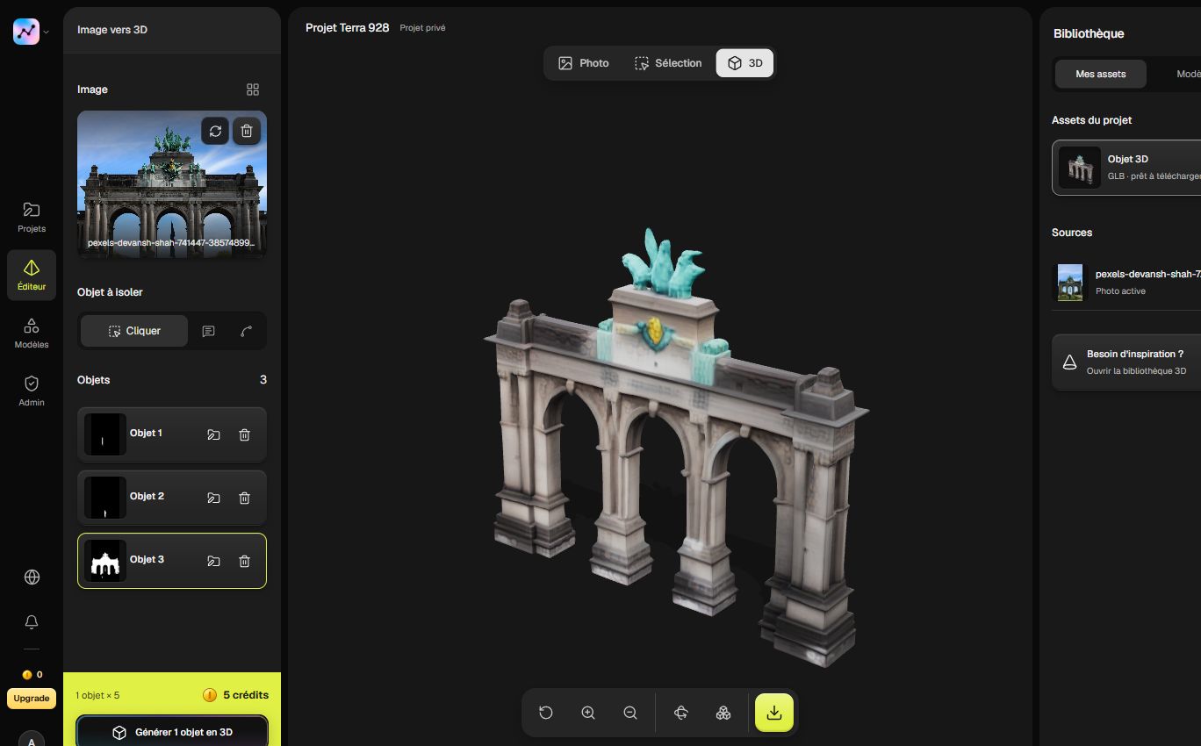The height and width of the screenshot is (746, 1201).
Task: Delete Objet 3 with its trash icon
Action: (x=245, y=561)
